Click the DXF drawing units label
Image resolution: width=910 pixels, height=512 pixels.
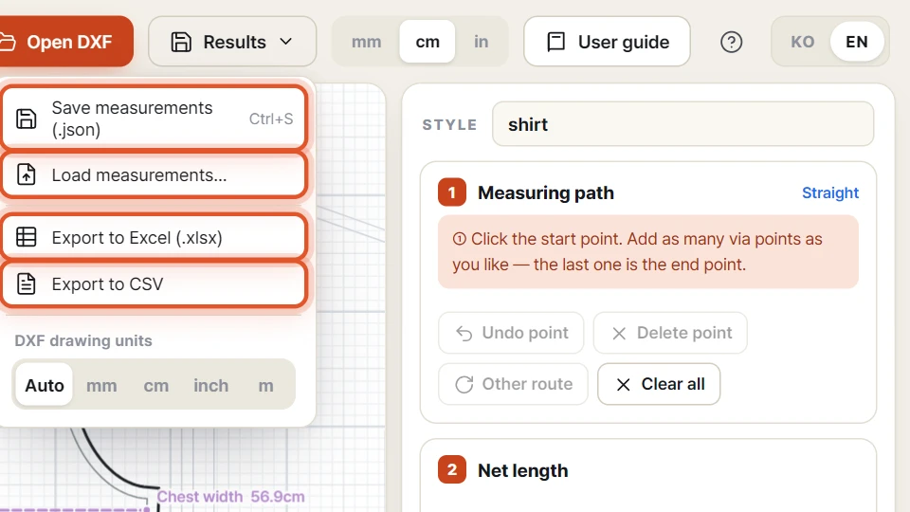[x=83, y=340]
